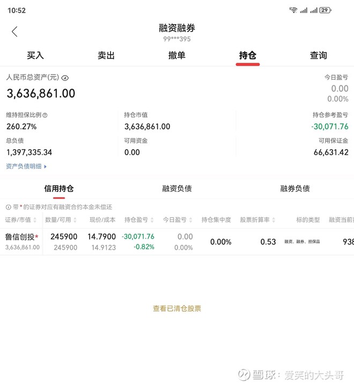The height and width of the screenshot is (386, 354).
Task: Open the 维持担保比例 help question icon
Action: [45, 115]
